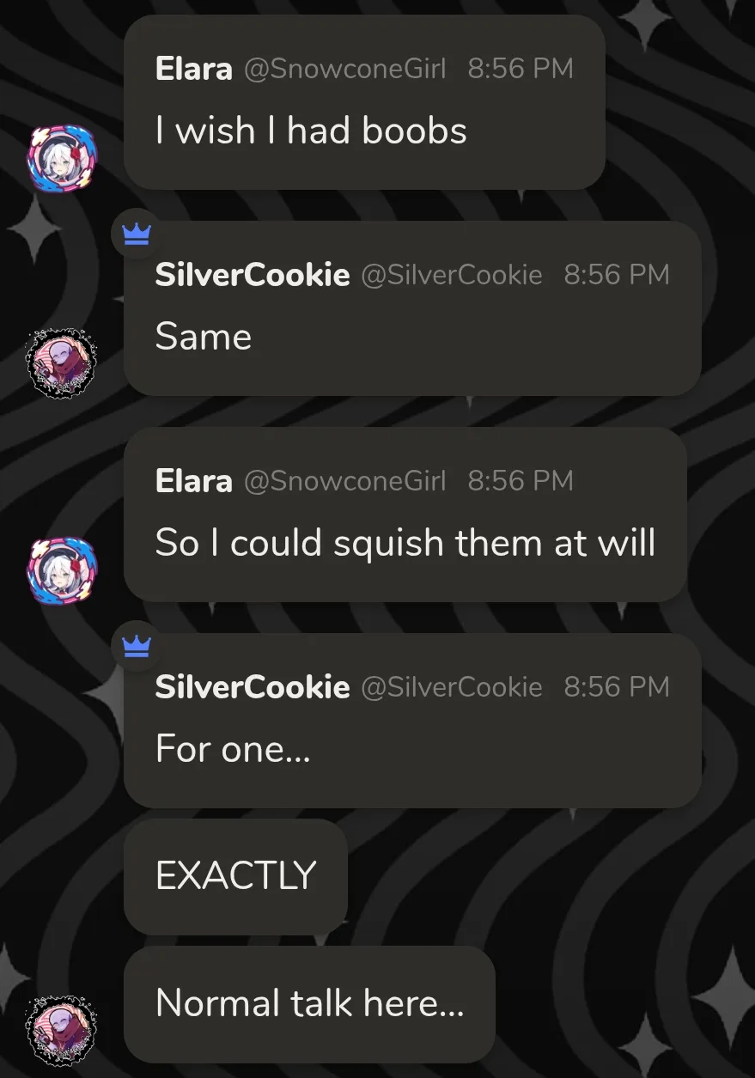Viewport: 755px width, 1078px height.
Task: Tap SilverCookie's name above "For one..."
Action: click(x=253, y=687)
